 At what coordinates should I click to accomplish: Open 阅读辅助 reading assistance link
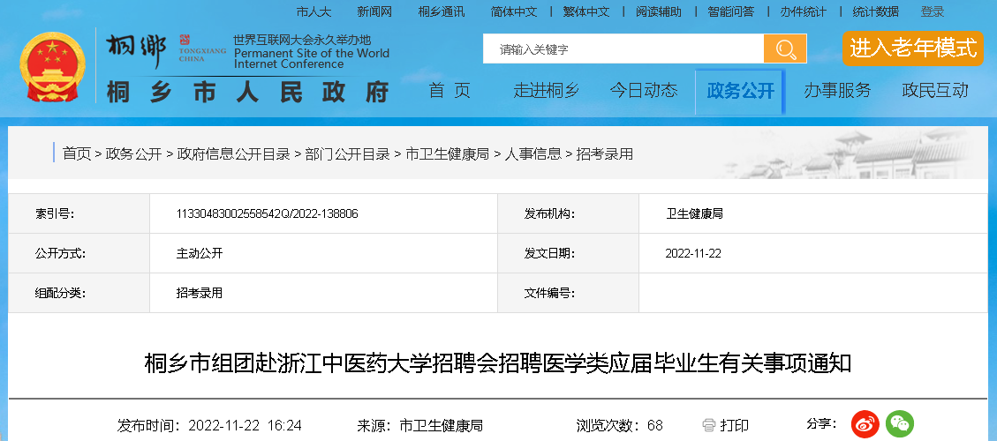[658, 11]
